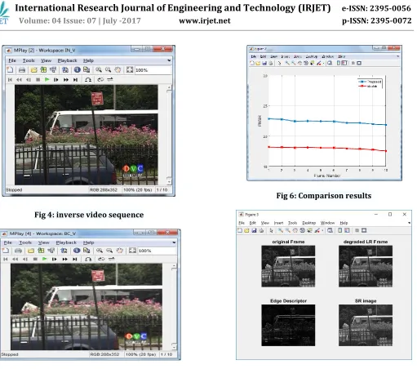Open Window menu in Figure 5 window
This screenshot has width=417, height=369.
pyautogui.click(x=327, y=223)
